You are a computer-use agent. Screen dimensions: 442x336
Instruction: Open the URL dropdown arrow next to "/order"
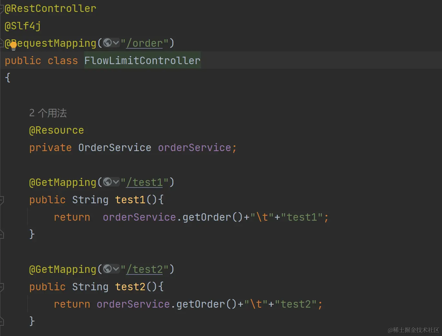(x=116, y=43)
